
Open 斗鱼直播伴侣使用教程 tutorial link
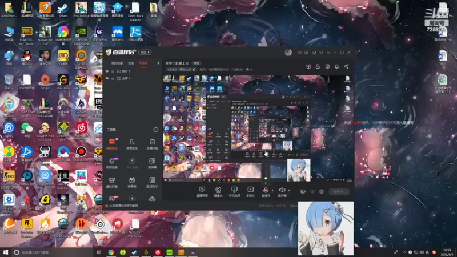123,206
